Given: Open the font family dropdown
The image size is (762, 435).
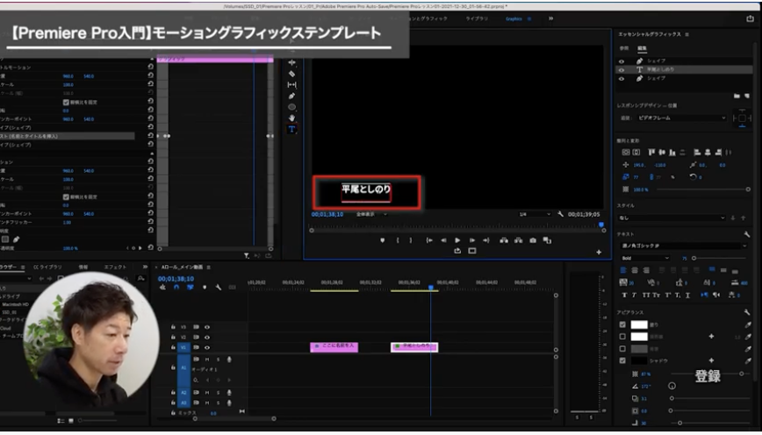Looking at the screenshot, I should [x=684, y=246].
